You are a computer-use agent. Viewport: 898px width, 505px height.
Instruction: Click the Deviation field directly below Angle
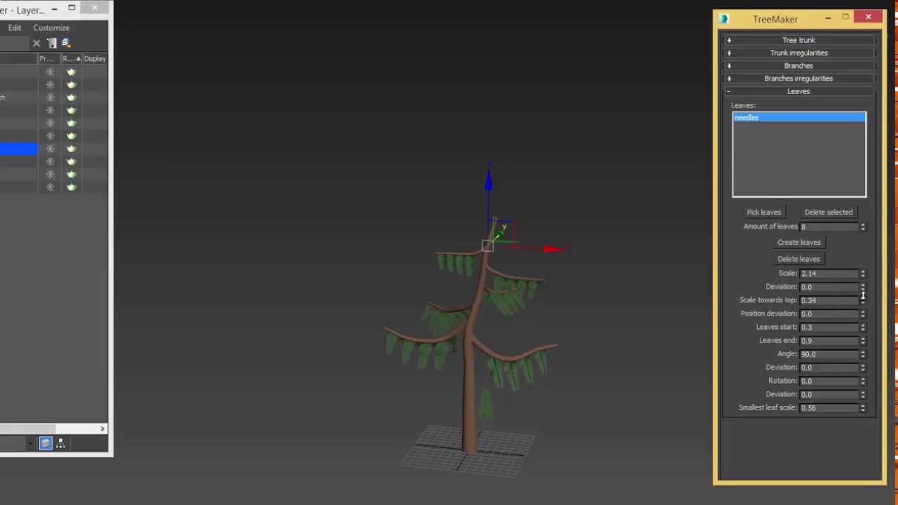(829, 368)
